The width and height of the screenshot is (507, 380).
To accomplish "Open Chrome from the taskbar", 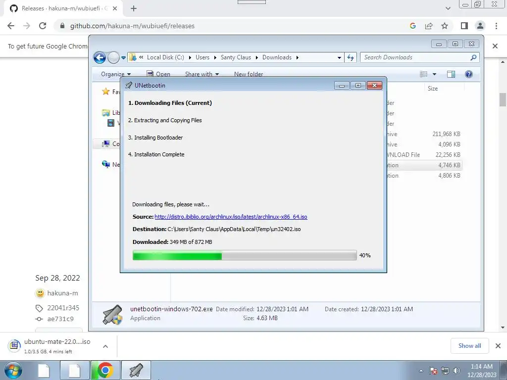I will [x=105, y=370].
